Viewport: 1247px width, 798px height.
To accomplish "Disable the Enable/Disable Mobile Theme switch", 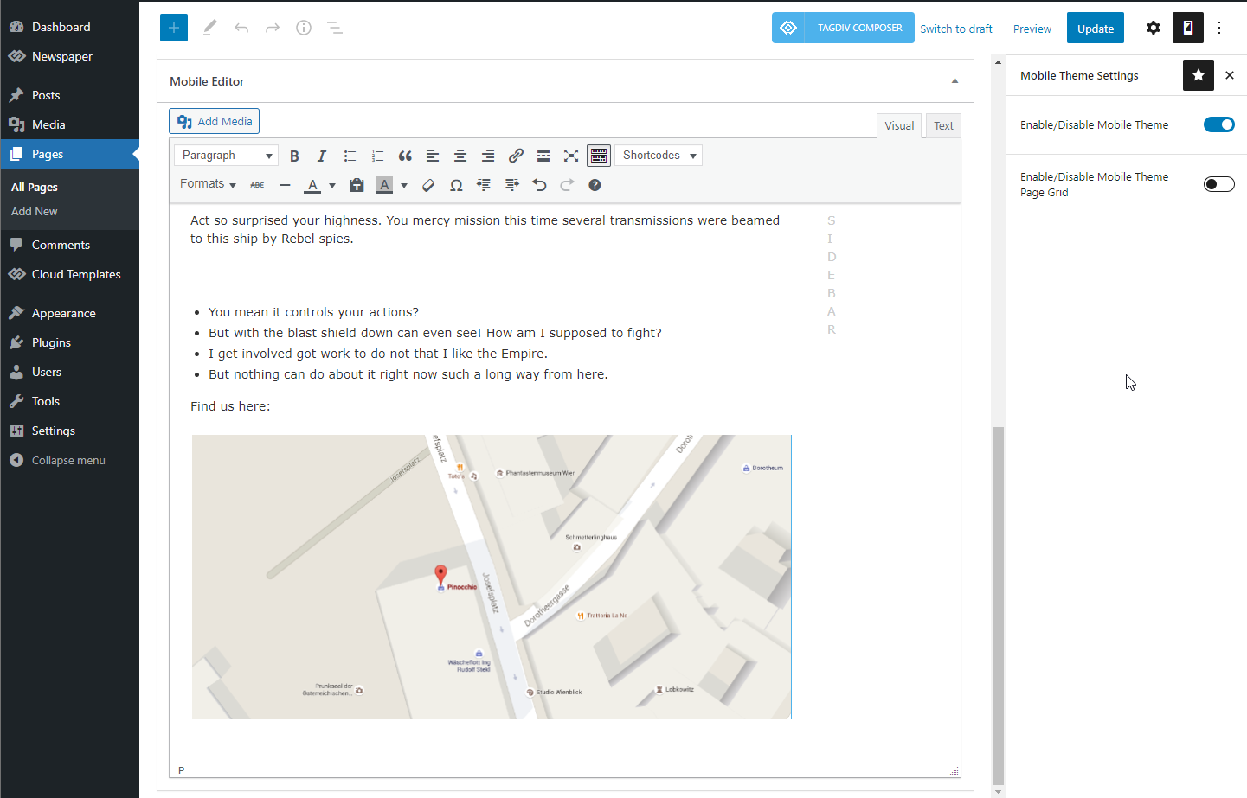I will click(1218, 124).
